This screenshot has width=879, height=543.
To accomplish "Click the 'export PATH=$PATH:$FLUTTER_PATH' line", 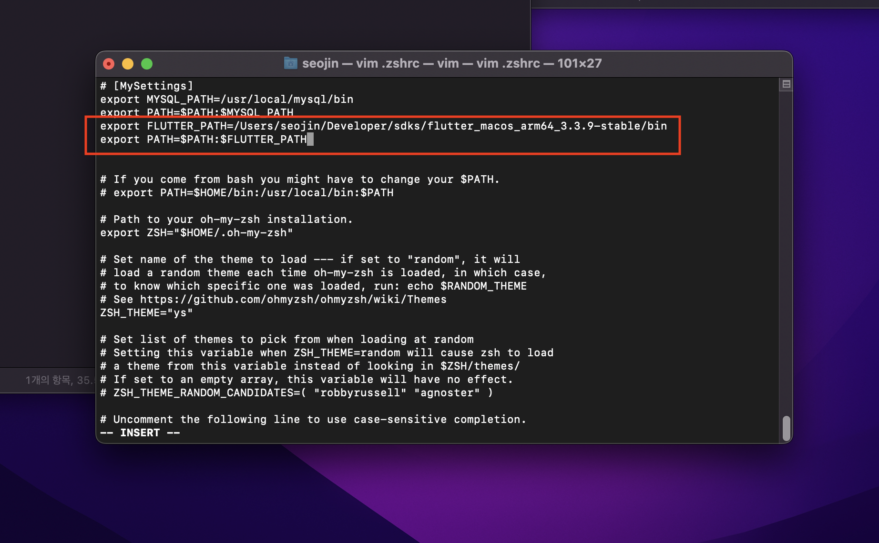I will click(204, 140).
